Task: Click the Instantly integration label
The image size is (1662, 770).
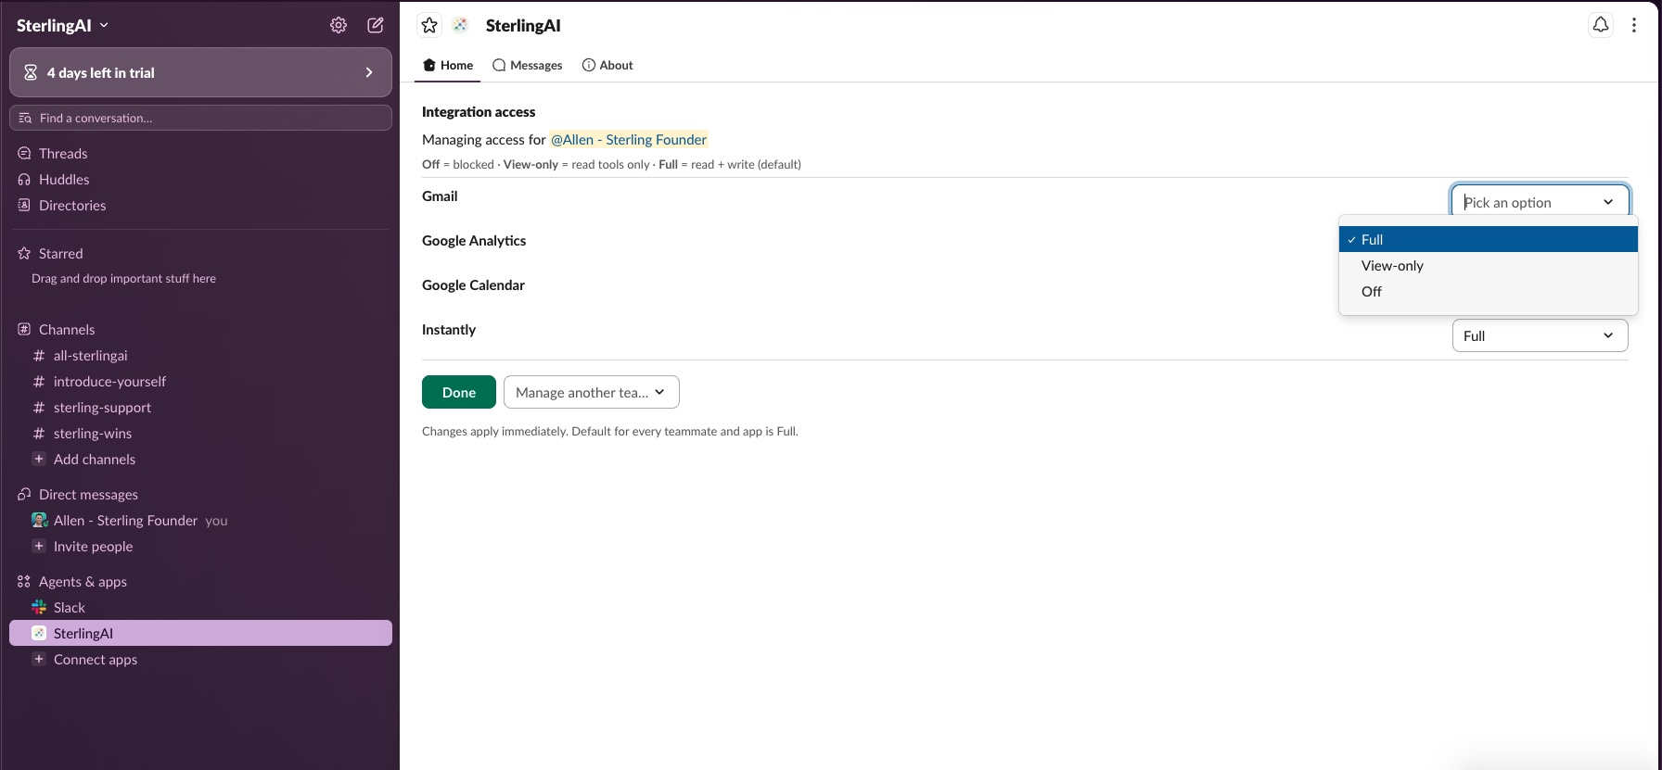Action: click(449, 330)
